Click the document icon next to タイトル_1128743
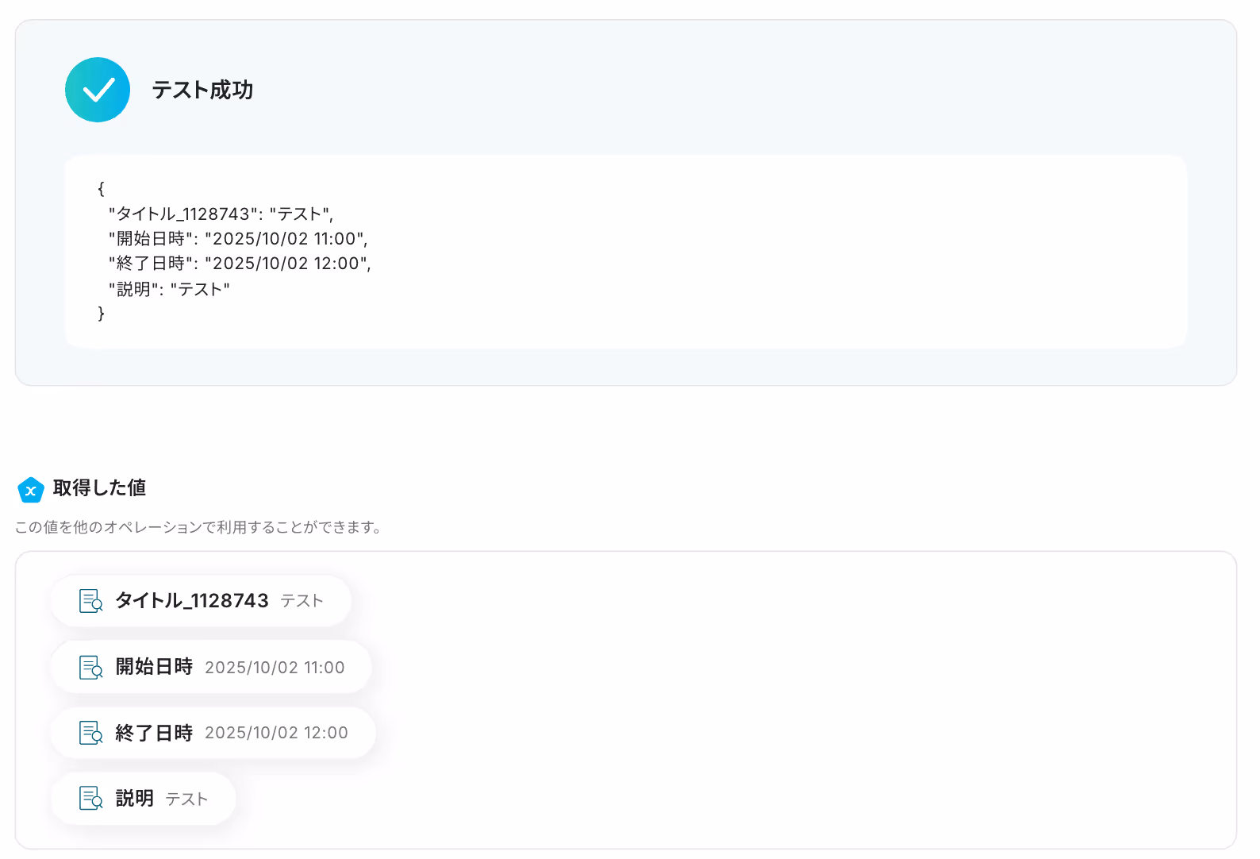This screenshot has width=1260, height=859. (x=91, y=601)
